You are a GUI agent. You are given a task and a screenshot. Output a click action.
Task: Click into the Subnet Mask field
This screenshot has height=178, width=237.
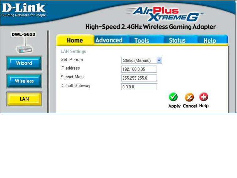[x=139, y=78]
